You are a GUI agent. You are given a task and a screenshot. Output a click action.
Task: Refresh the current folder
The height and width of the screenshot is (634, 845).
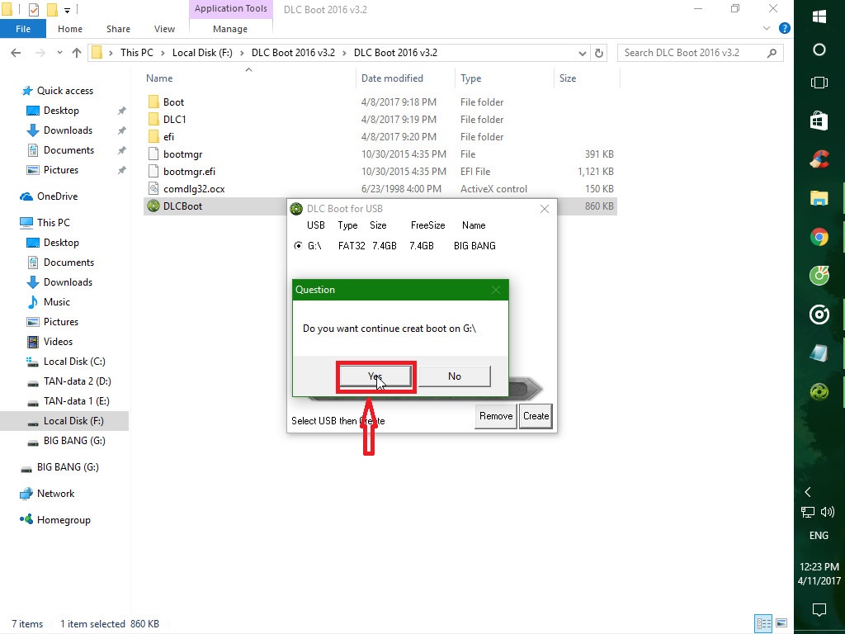tap(599, 53)
